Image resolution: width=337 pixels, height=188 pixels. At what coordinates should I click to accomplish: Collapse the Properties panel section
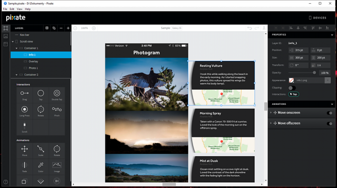332,35
